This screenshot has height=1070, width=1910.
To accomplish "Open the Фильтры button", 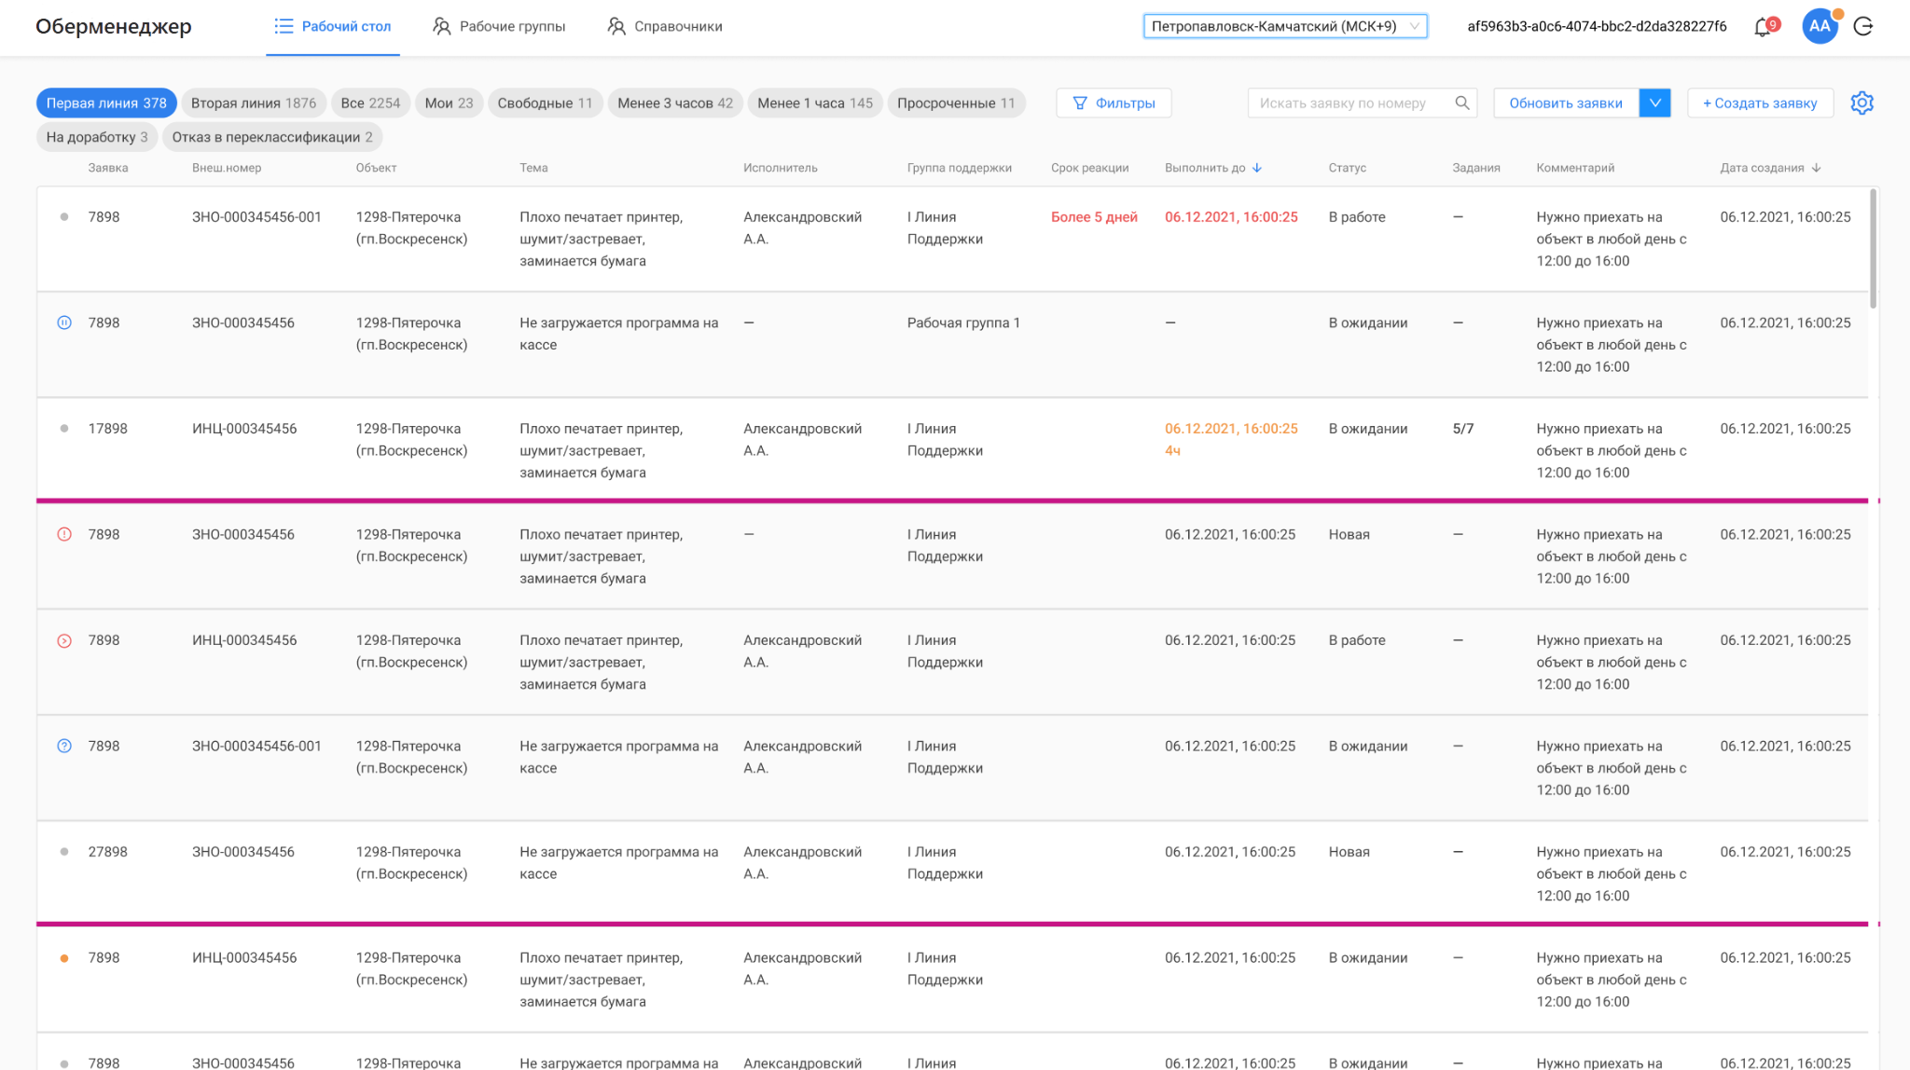I will tap(1114, 103).
